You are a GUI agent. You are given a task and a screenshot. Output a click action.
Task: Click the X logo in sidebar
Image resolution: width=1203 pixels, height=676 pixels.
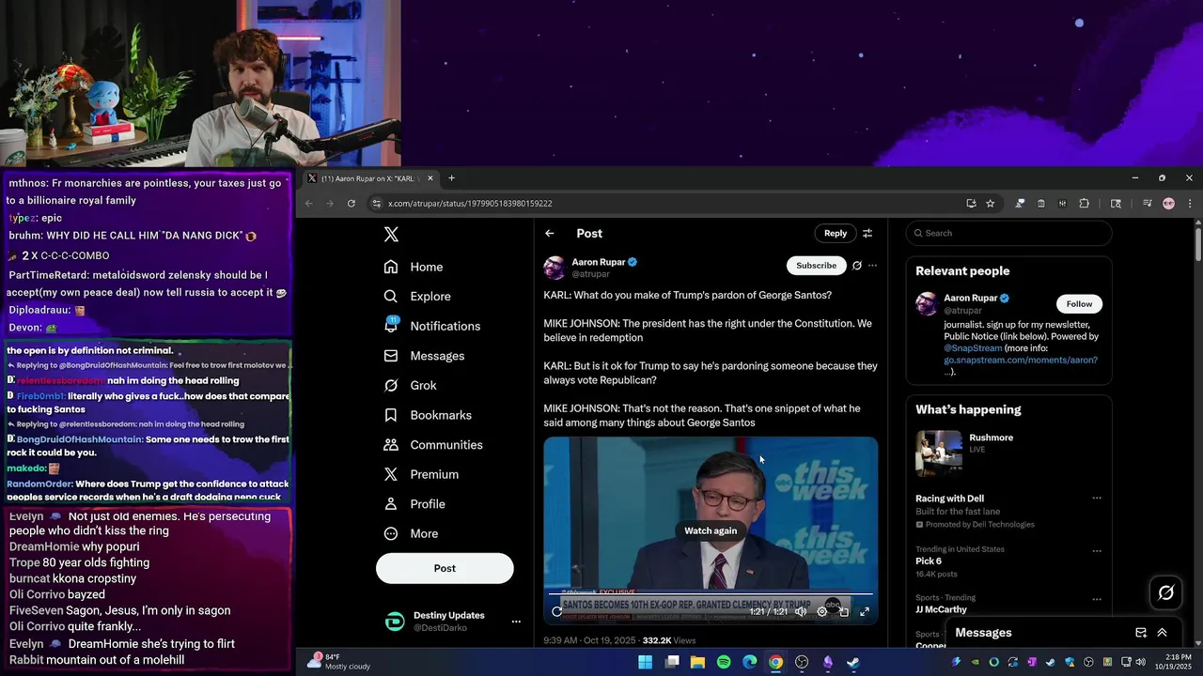(391, 235)
